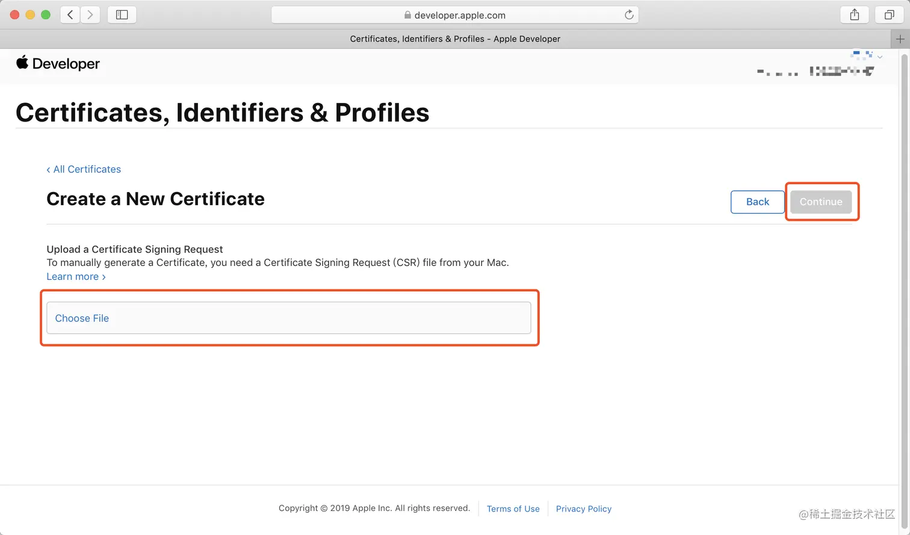Screen dimensions: 910x535
Task: Open the Privacy Policy link
Action: (584, 509)
